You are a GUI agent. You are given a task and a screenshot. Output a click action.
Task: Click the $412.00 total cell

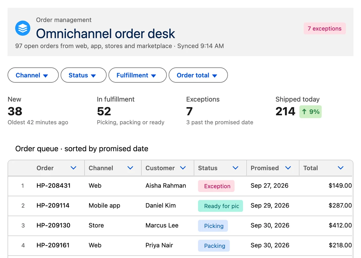coord(340,225)
